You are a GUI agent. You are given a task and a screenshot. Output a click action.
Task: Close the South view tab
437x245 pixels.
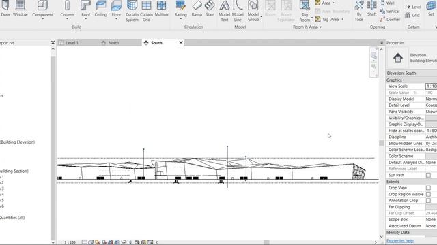(x=181, y=42)
